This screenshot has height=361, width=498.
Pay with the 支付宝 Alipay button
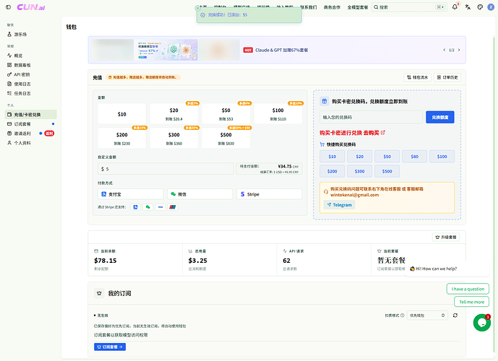point(131,194)
